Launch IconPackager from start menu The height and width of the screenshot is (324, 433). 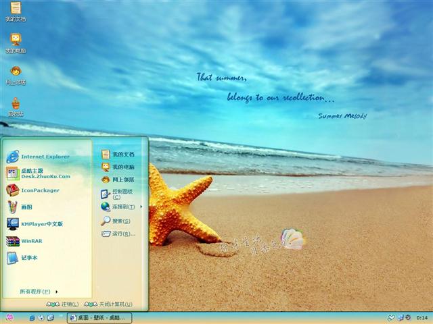click(x=33, y=190)
